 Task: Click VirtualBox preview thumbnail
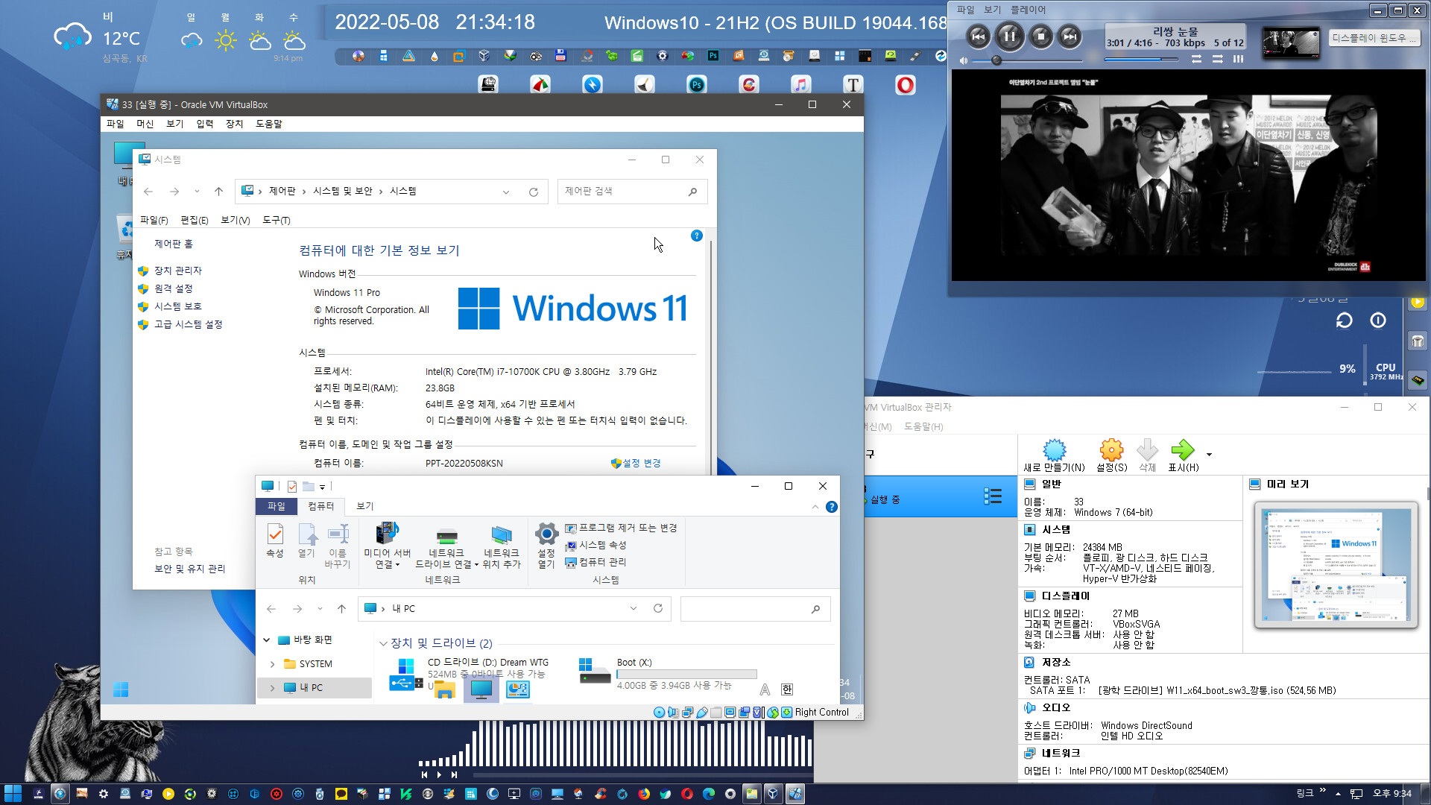coord(1336,564)
